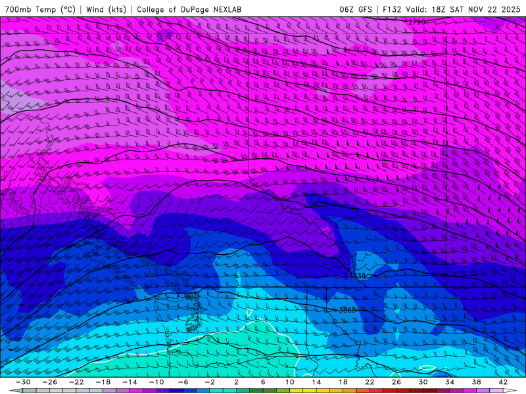The height and width of the screenshot is (394, 526).
Task: Click the 18 colorbar tick label
Action: 343,382
